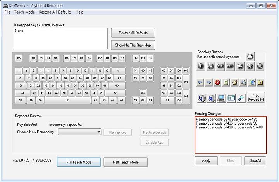Image resolution: width=279 pixels, height=182 pixels.
Task: Choose the magnifier Search specialty button
Action: click(241, 98)
